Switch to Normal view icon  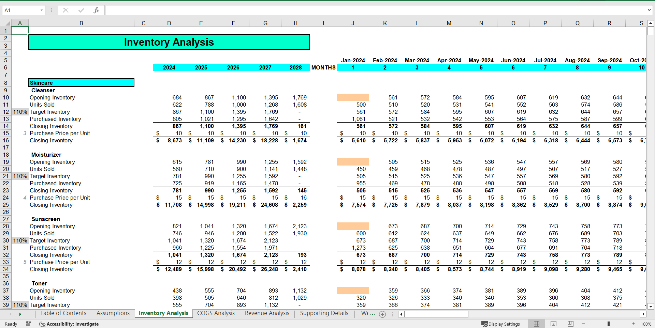(537, 324)
